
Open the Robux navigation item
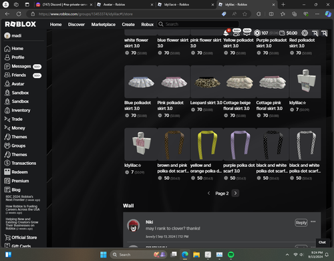click(147, 25)
